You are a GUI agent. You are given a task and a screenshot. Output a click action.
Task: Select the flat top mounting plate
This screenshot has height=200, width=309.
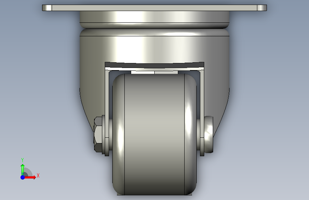click(155, 8)
